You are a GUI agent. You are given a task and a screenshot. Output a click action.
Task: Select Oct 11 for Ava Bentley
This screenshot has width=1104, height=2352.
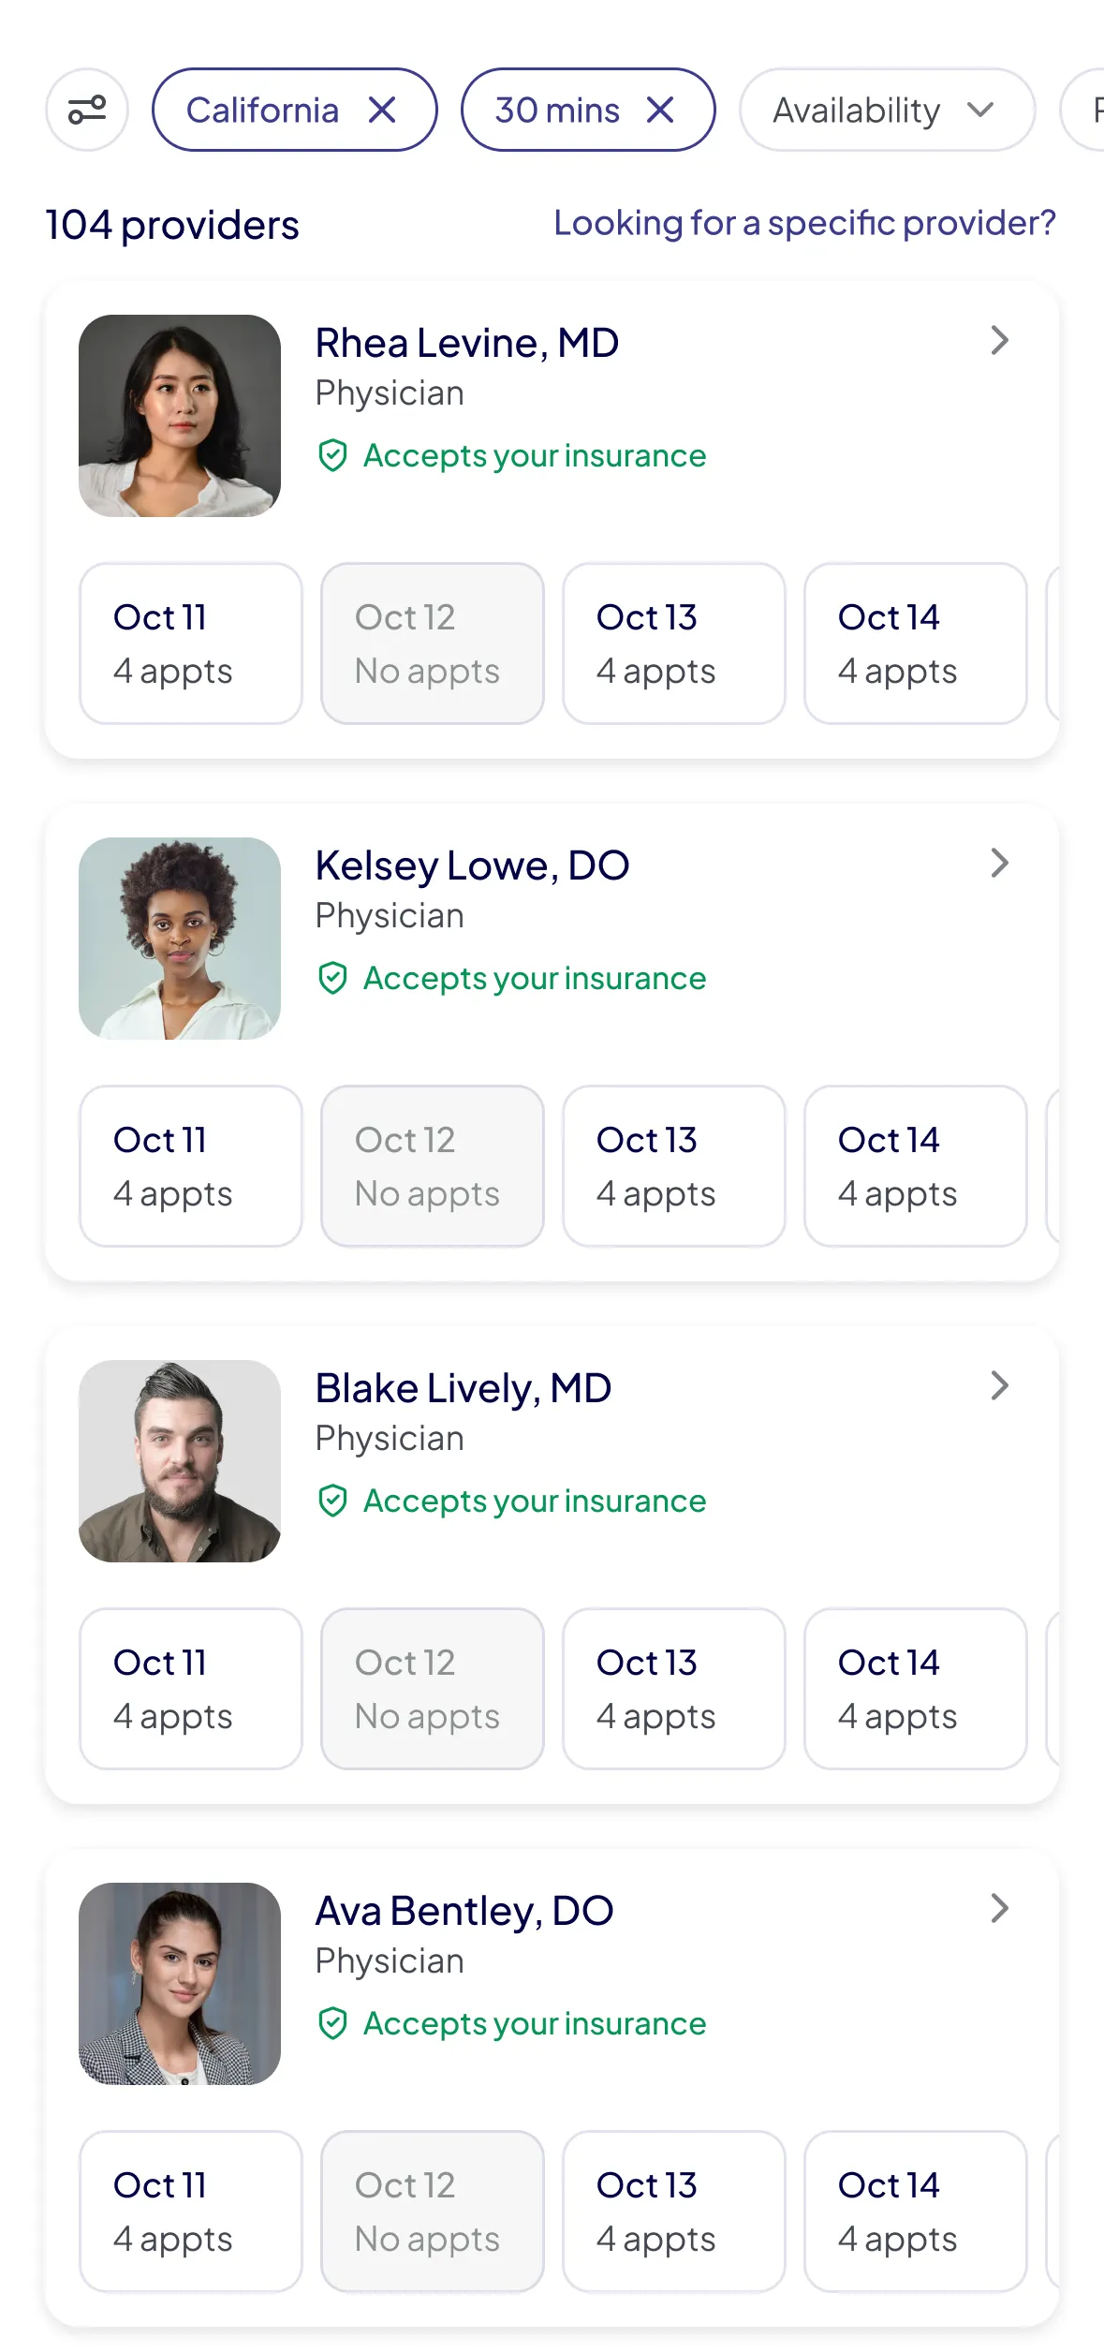tap(191, 2211)
